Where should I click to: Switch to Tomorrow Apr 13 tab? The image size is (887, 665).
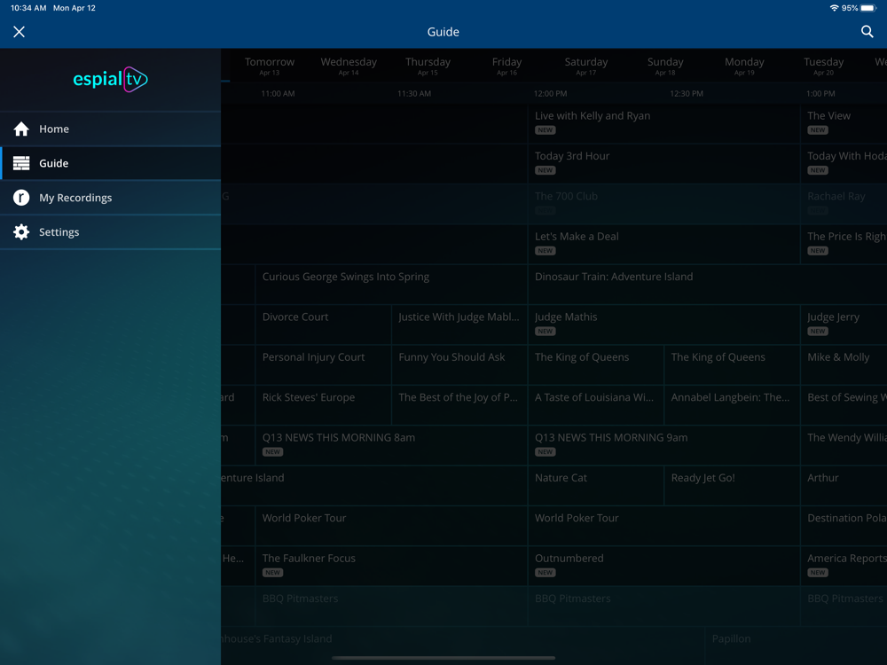coord(270,66)
